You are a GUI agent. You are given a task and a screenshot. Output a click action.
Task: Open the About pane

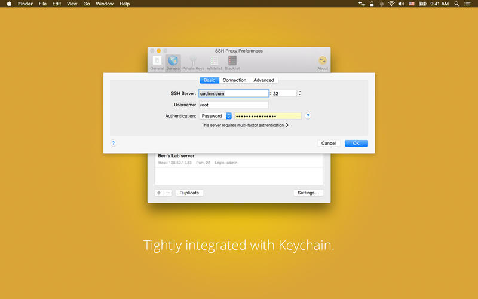click(x=323, y=62)
